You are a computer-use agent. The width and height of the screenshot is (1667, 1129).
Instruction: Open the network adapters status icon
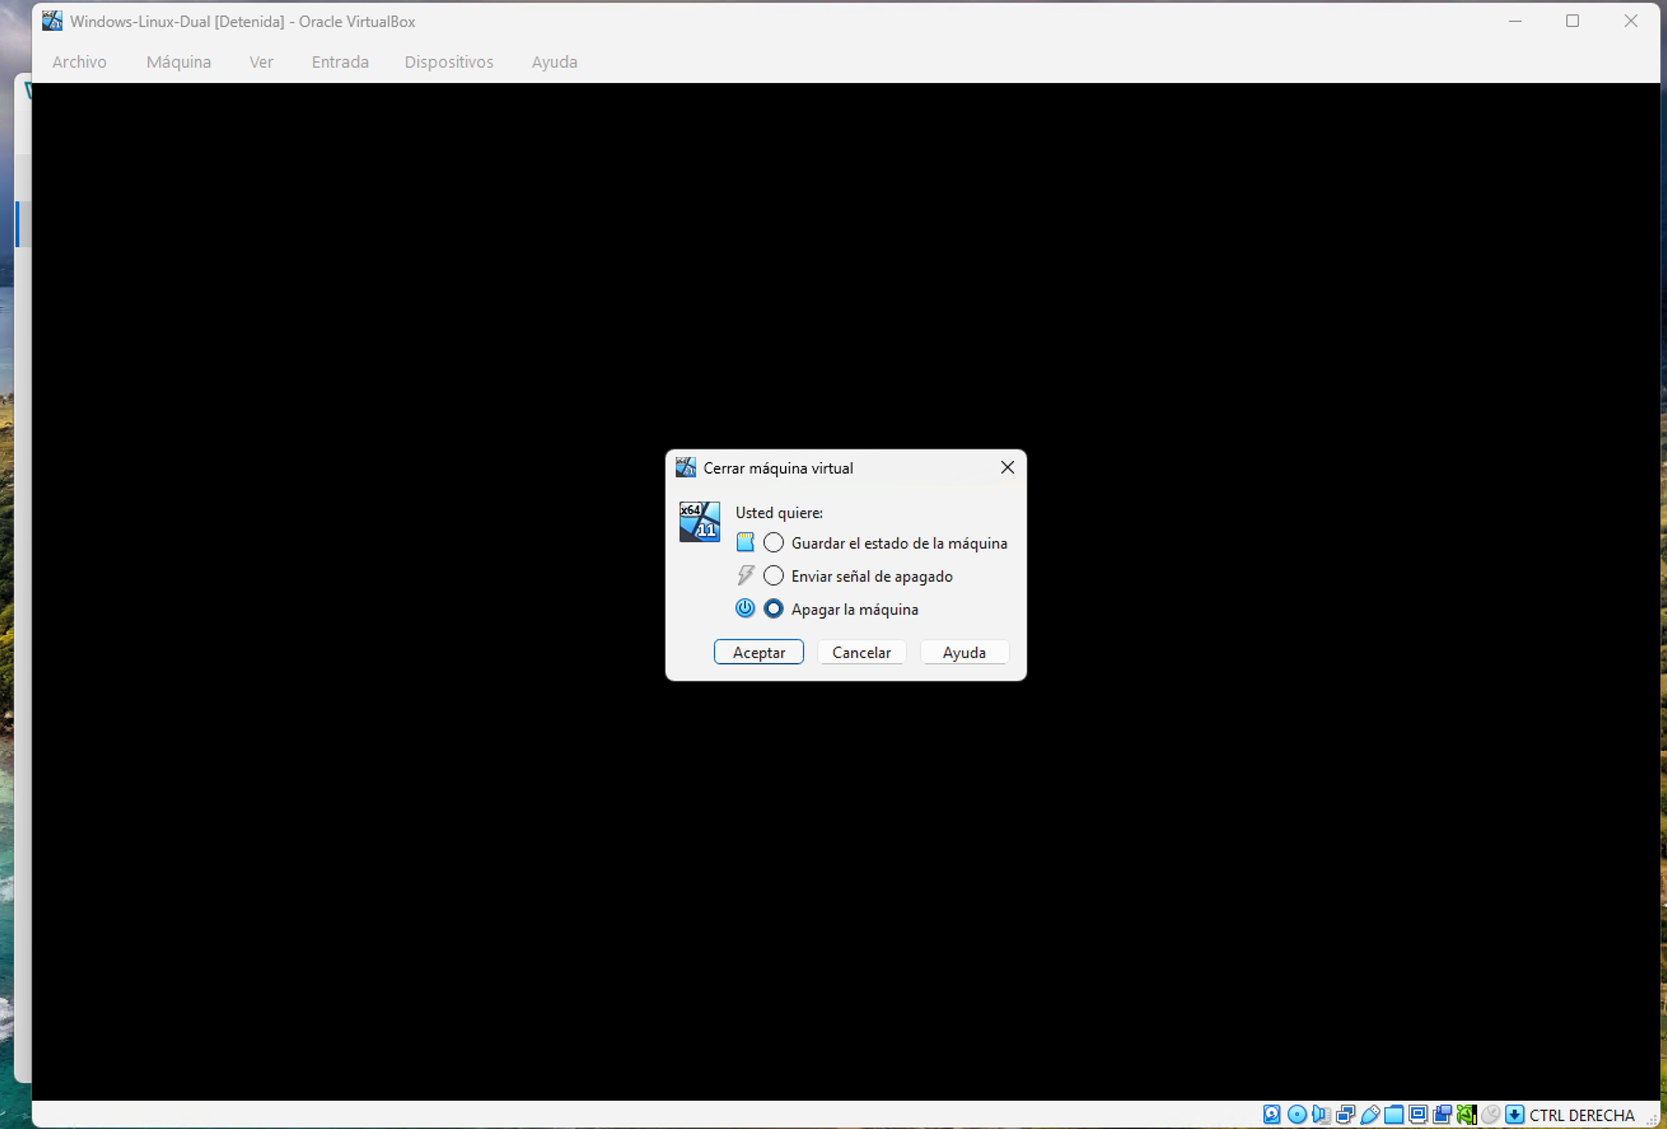(1346, 1114)
